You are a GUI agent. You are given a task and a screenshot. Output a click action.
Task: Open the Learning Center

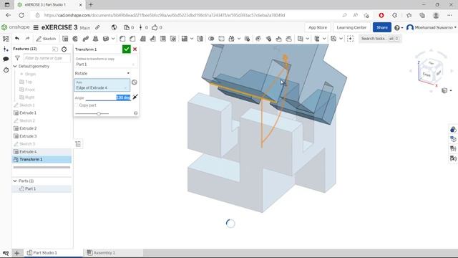pyautogui.click(x=351, y=27)
